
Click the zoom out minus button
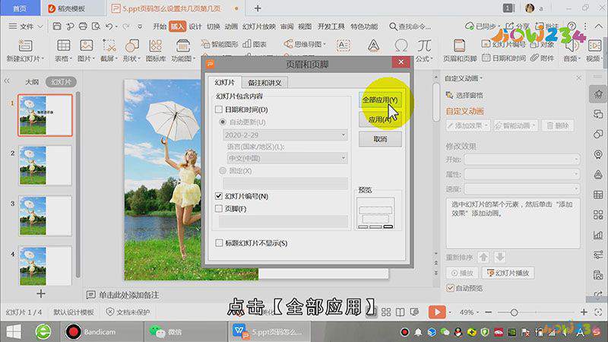488,312
